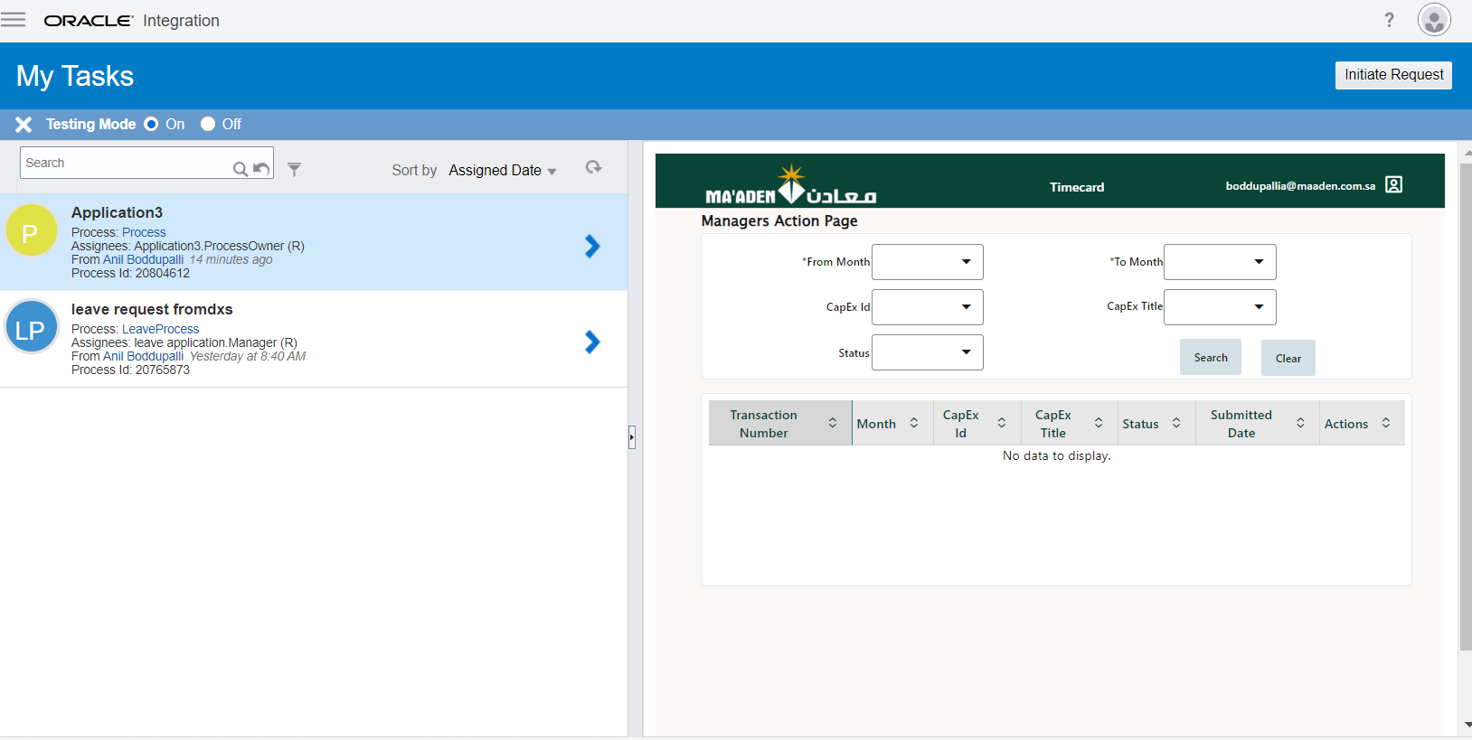
Task: Open the CapEx Title dropdown
Action: click(x=1220, y=307)
